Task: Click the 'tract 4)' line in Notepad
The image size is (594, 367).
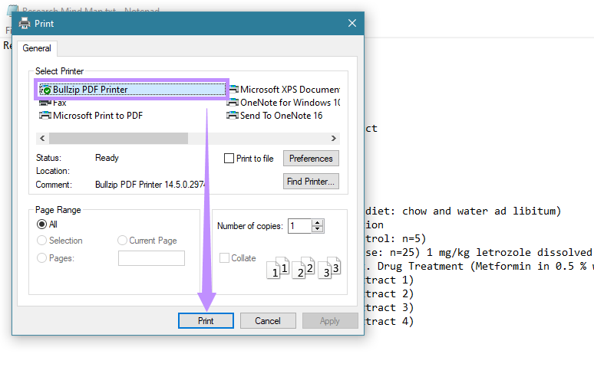Action: (389, 322)
